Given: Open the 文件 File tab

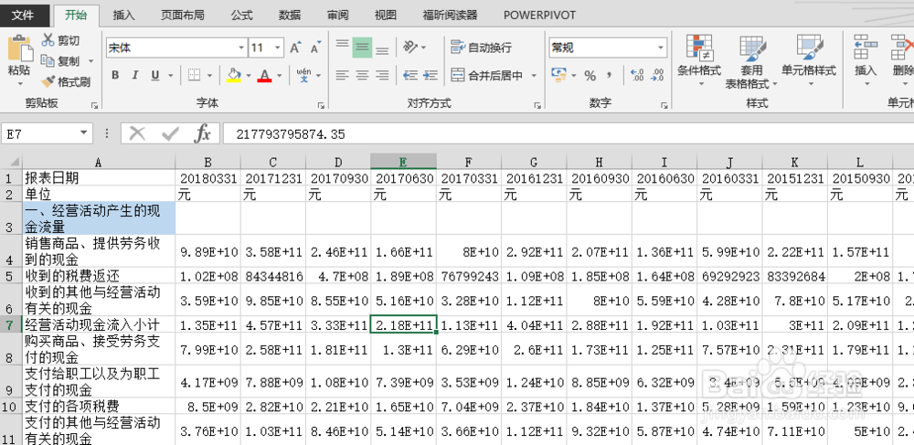Looking at the screenshot, I should (23, 16).
